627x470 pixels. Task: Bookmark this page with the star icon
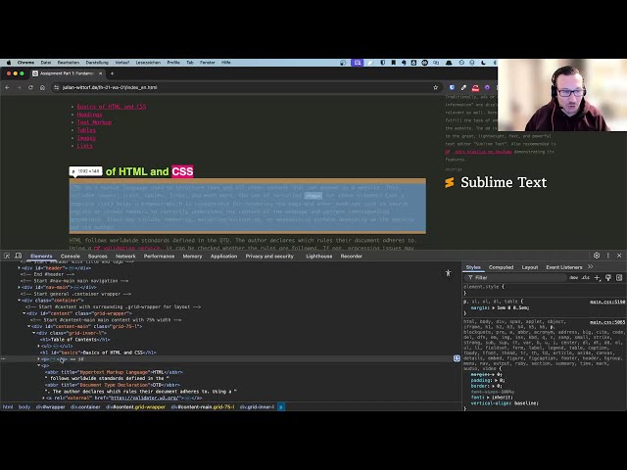click(435, 87)
